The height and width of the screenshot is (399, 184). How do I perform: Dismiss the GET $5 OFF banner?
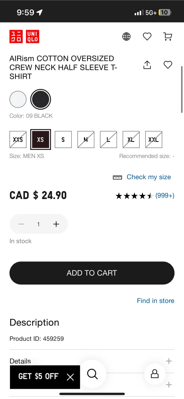pos(70,377)
